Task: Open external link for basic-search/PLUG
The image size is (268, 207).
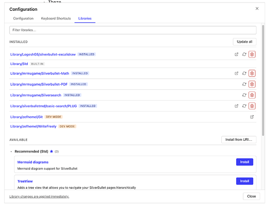Action: pos(236,106)
